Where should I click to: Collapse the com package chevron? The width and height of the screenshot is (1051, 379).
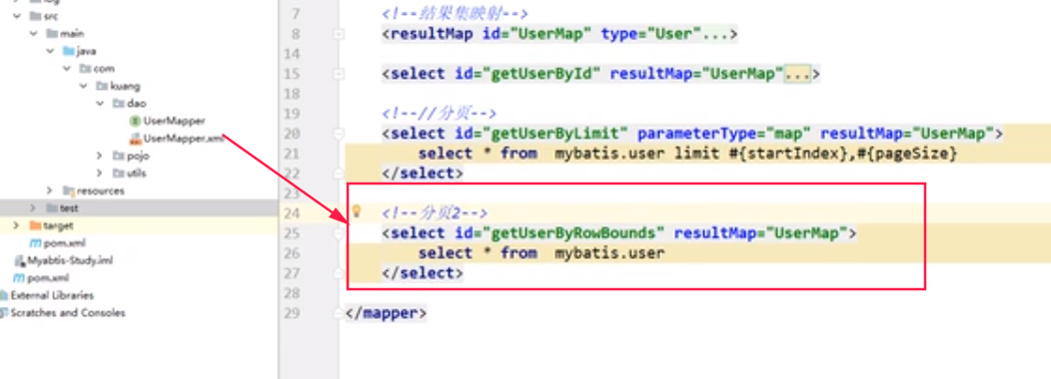coord(66,68)
